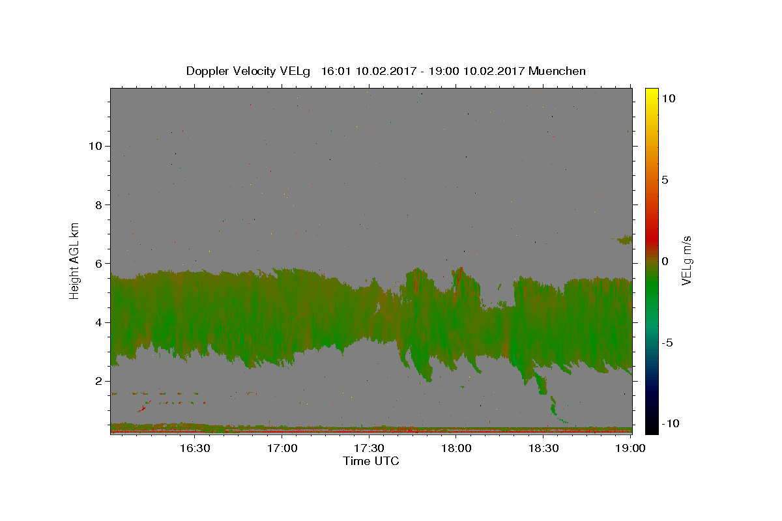Click the Height AGL km axis title
The image size is (782, 521).
pyautogui.click(x=75, y=259)
